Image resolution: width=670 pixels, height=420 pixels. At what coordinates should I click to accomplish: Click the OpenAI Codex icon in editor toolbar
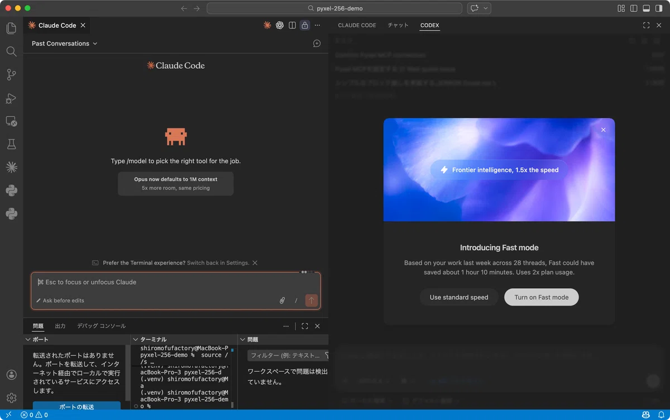(280, 25)
